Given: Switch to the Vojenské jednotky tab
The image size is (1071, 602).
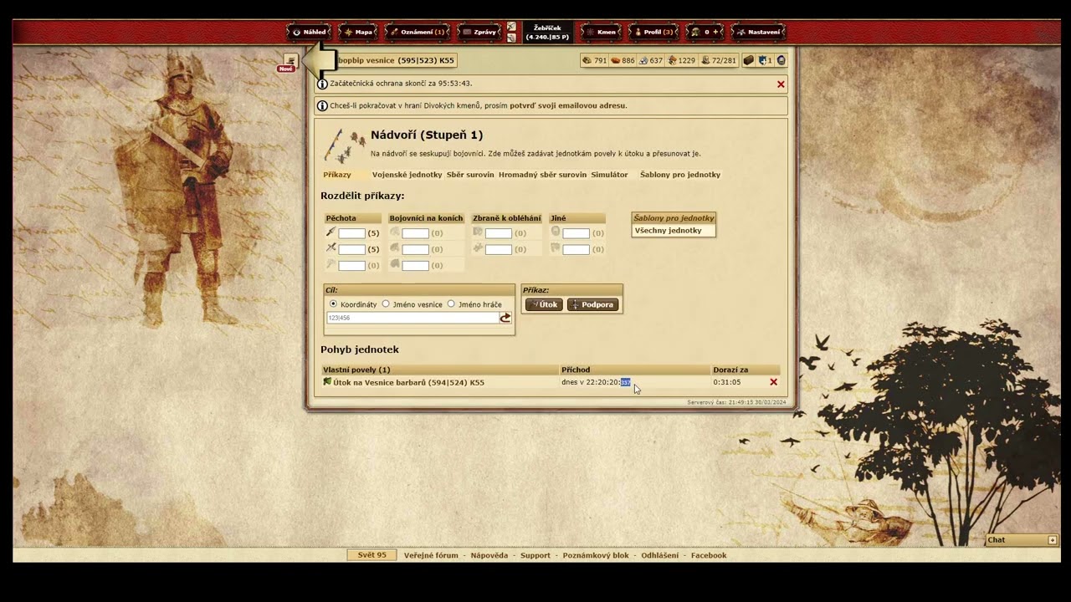Looking at the screenshot, I should click(407, 175).
